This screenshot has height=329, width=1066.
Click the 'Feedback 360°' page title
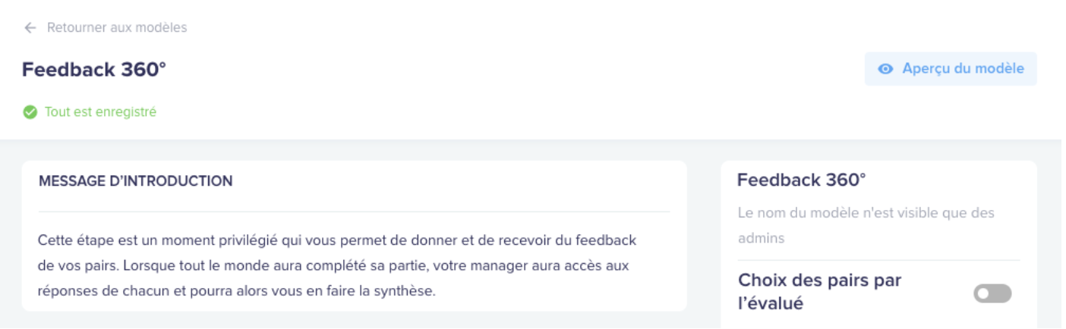94,70
